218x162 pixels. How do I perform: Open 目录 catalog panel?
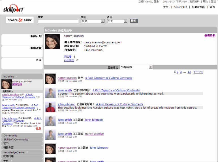(22, 64)
